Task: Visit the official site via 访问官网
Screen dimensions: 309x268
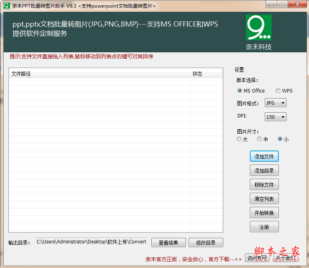Action: click(257, 258)
